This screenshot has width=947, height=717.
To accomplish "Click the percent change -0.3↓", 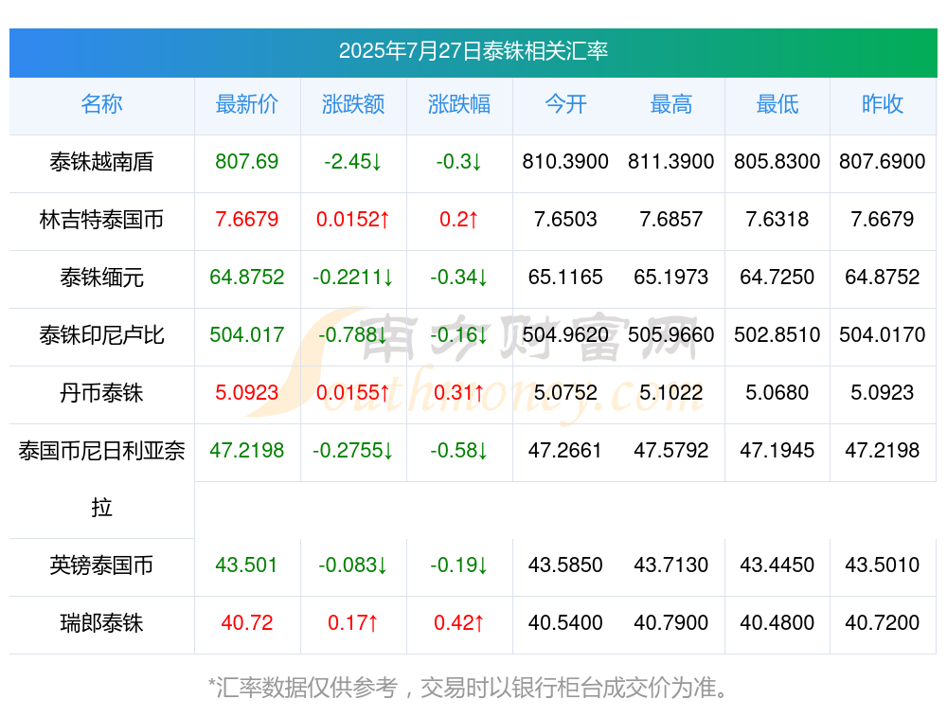I will tap(459, 162).
